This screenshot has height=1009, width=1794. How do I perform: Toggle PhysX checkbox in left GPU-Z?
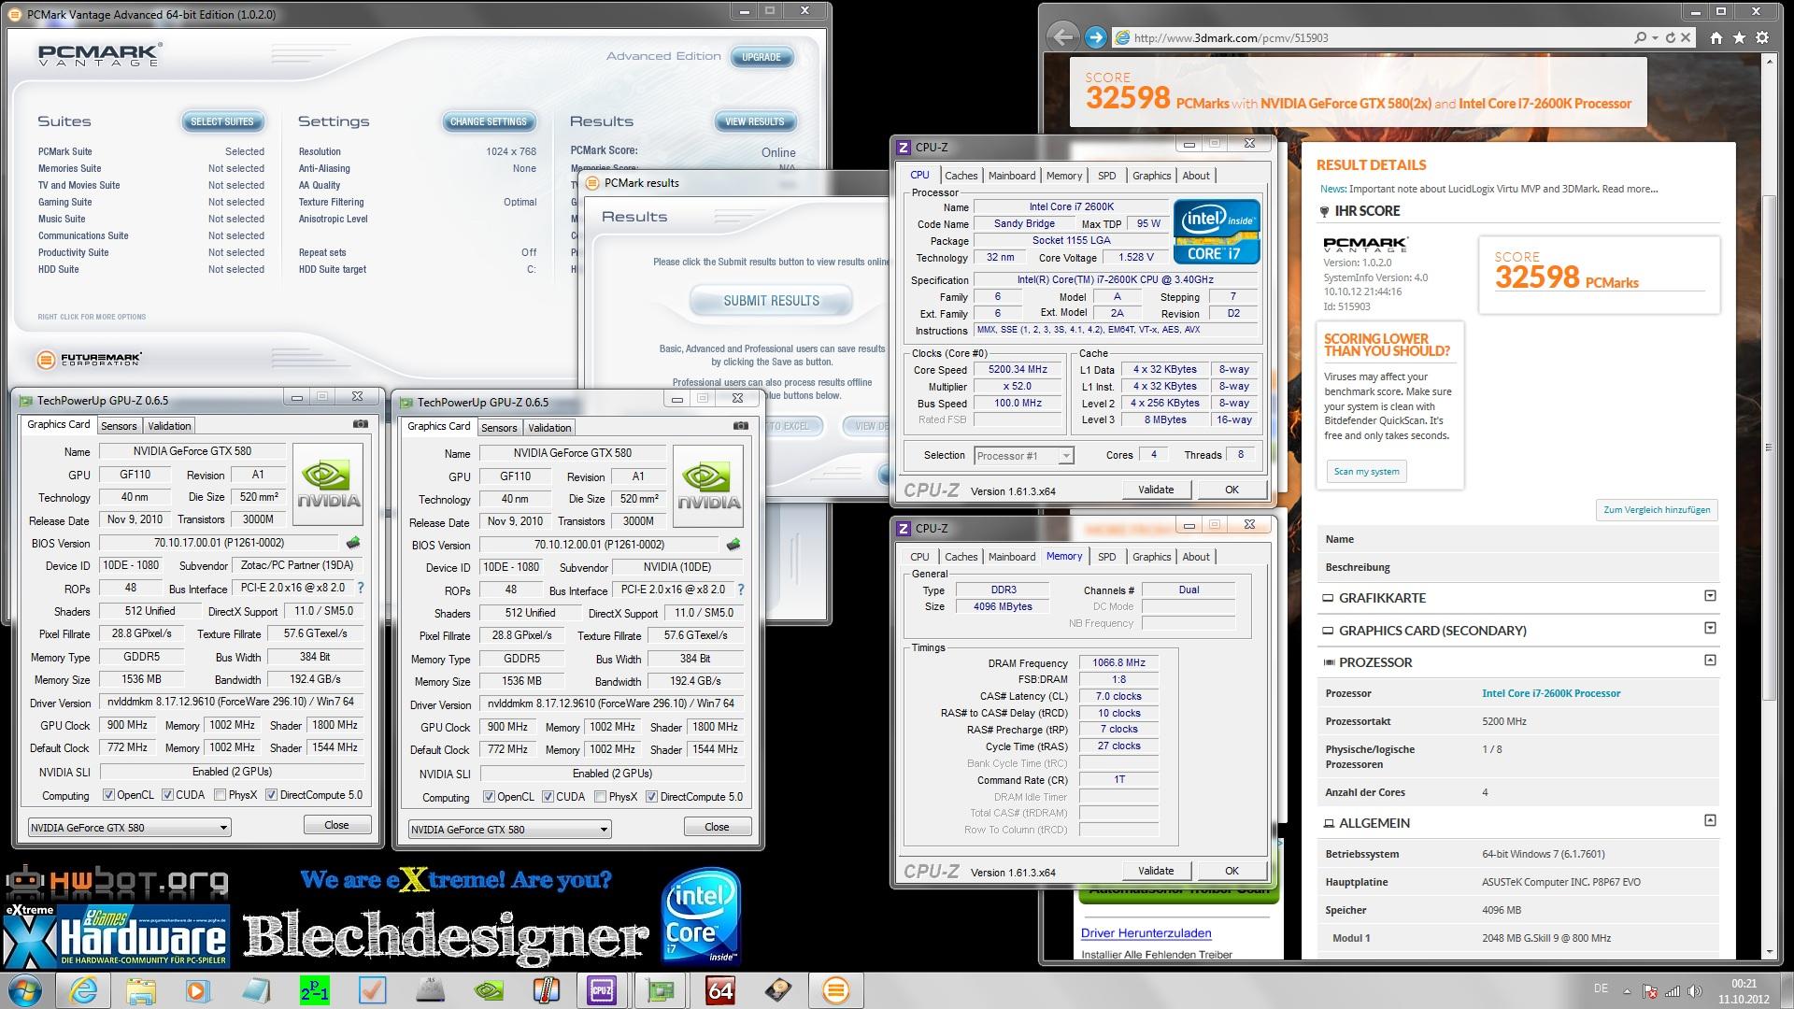pos(220,795)
